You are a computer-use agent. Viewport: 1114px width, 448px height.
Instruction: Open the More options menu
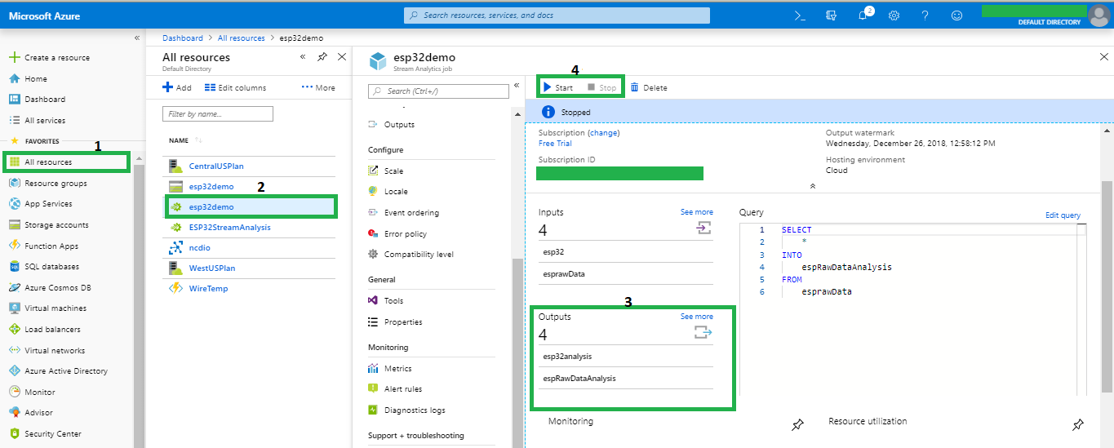[x=318, y=88]
